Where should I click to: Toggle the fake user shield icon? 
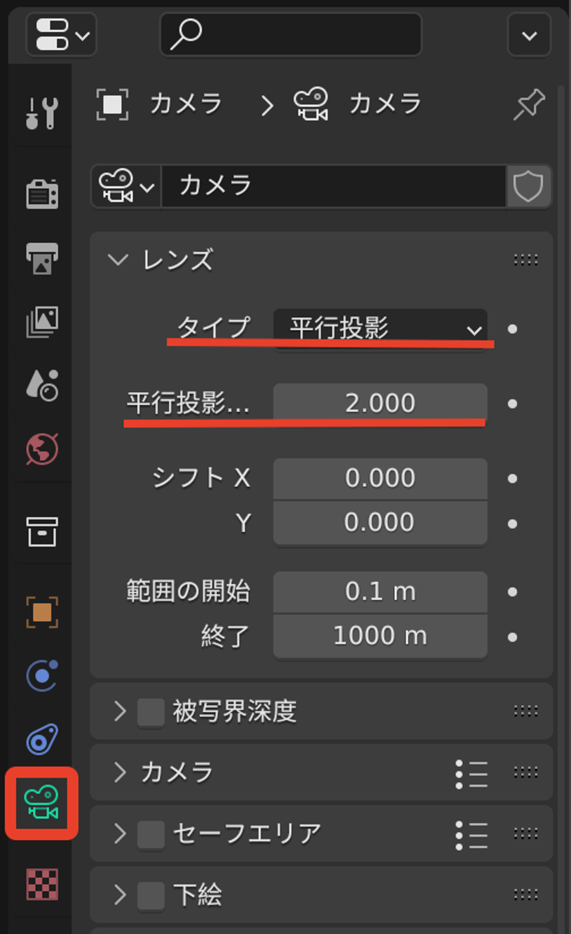[x=528, y=186]
